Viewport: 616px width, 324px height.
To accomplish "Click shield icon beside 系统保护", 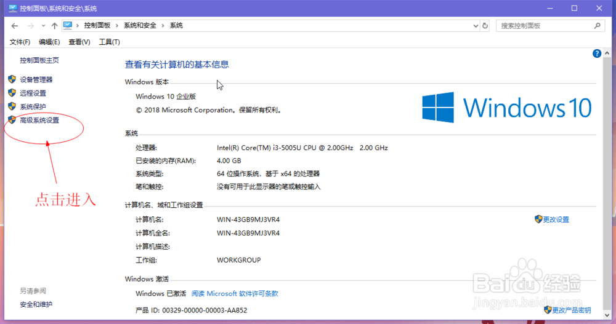I will tap(12, 106).
